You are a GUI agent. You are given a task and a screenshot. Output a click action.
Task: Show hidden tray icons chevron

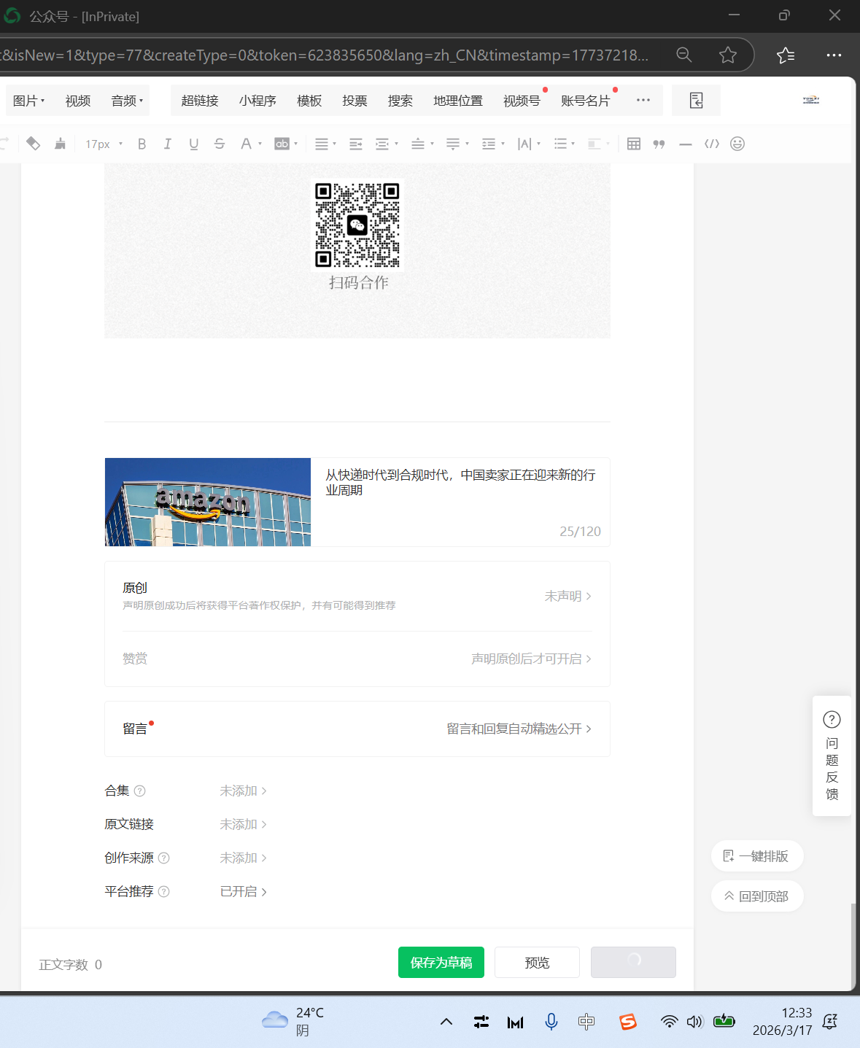click(x=446, y=1022)
